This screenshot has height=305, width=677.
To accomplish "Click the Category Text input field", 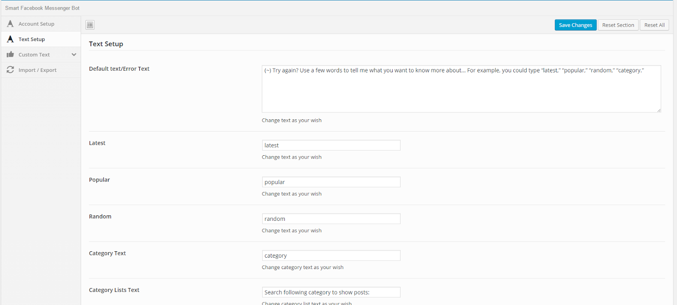I will tap(331, 256).
